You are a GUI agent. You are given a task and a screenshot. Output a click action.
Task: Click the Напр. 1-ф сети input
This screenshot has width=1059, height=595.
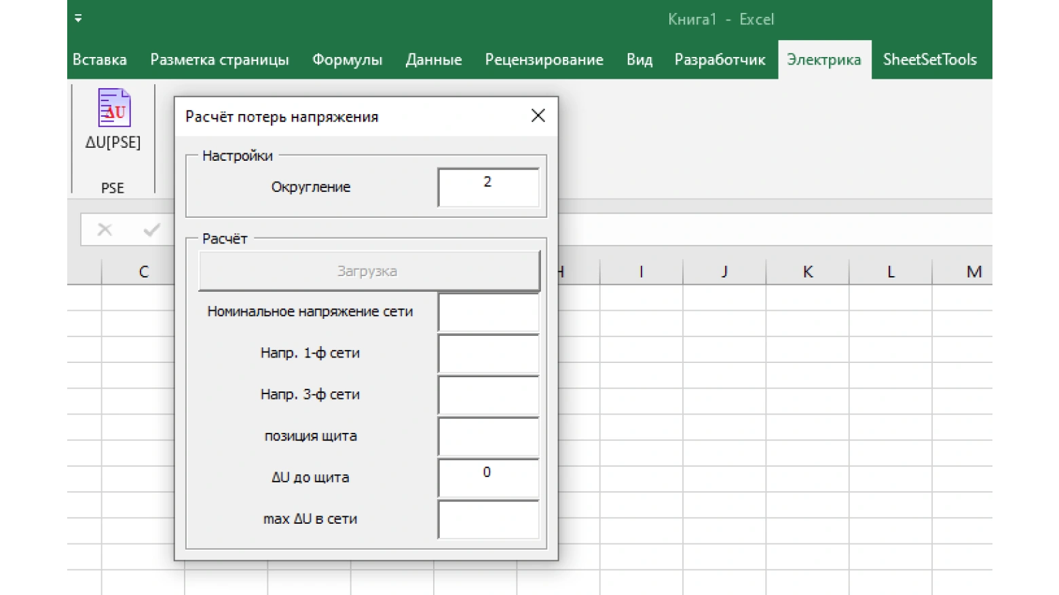(489, 353)
